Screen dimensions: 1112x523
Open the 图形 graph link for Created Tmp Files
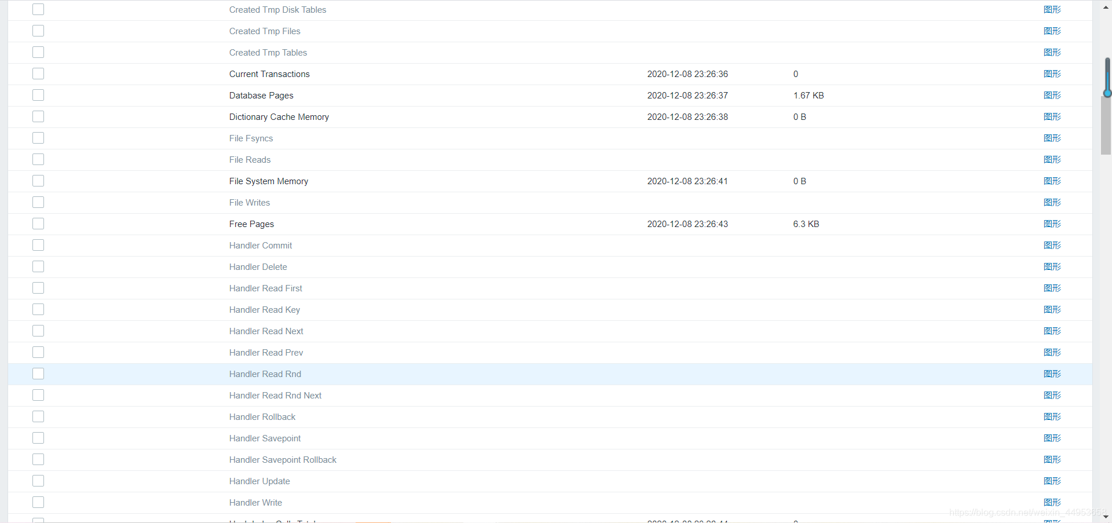1052,31
